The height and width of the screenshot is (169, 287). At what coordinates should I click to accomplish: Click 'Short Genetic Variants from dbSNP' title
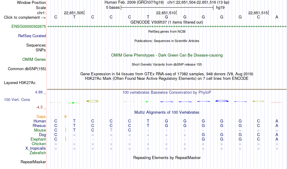[167, 64]
